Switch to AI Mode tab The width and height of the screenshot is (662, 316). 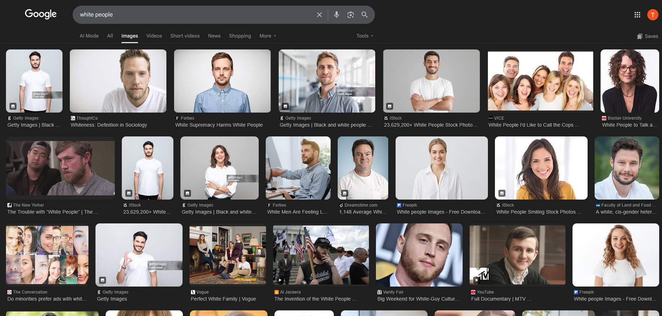[x=89, y=36]
